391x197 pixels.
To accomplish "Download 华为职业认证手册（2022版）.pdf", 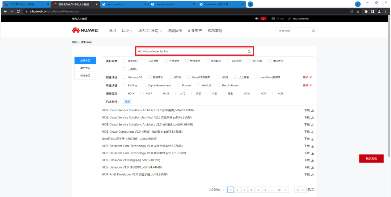I will (x=309, y=139).
